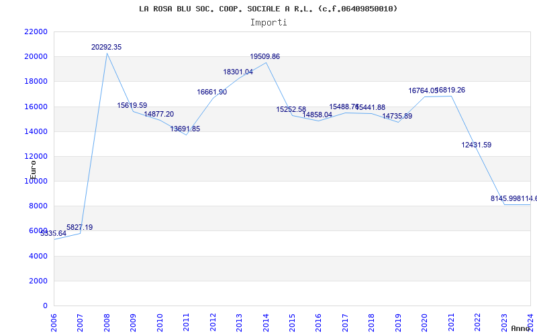Click x-axis year 2021
537x335 pixels.
(451, 322)
